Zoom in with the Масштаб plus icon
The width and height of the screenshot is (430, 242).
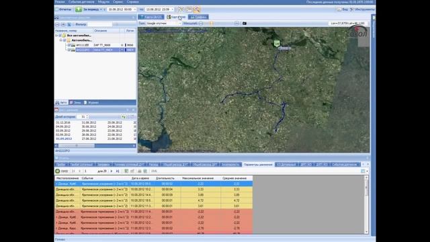(236, 24)
